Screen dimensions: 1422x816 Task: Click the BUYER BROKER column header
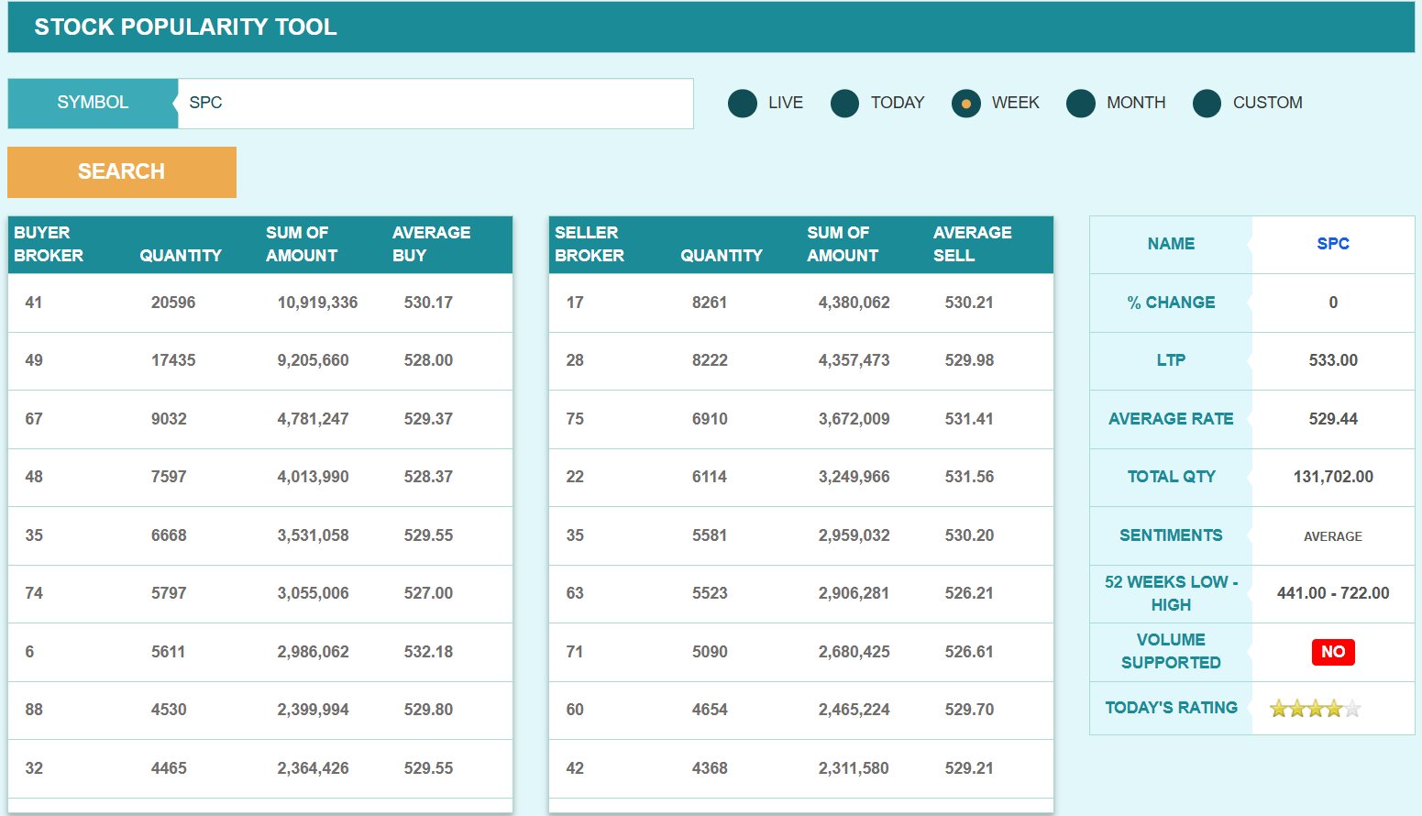(x=49, y=244)
